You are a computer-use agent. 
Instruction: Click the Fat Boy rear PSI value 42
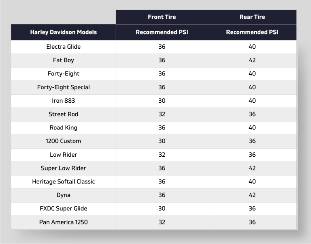point(252,60)
